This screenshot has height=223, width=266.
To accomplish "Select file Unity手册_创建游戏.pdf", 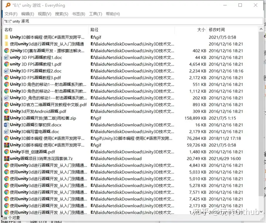I will point(33,152).
